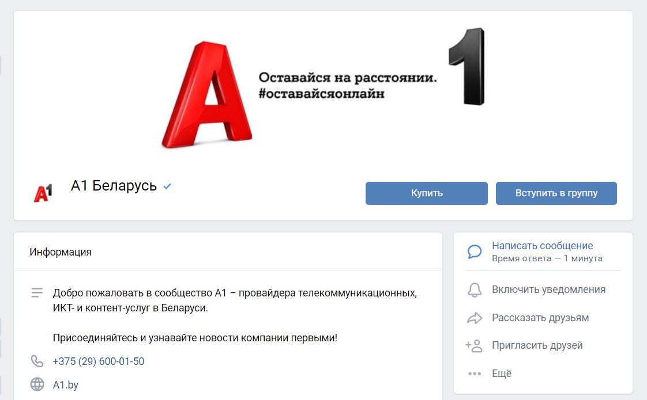The height and width of the screenshot is (400, 647).
Task: Click the bell icon for notifications
Action: [x=474, y=290]
